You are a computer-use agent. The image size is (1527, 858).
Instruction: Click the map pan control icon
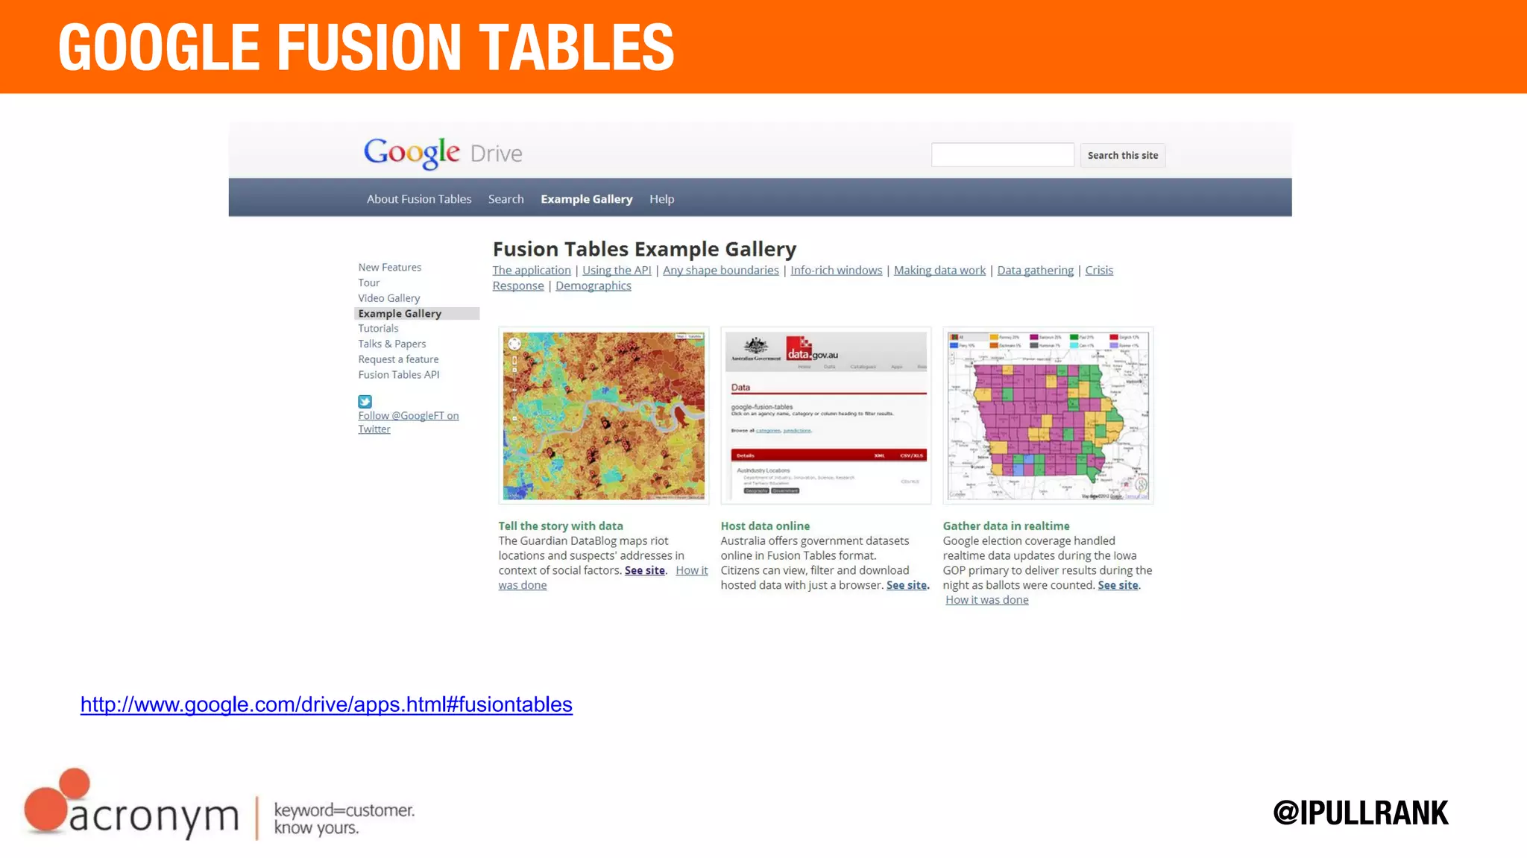pyautogui.click(x=514, y=344)
